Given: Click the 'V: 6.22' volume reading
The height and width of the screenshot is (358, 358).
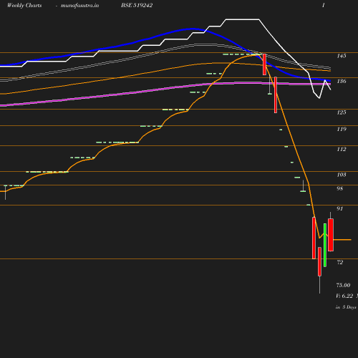Looking at the screenshot, I should (x=344, y=296).
